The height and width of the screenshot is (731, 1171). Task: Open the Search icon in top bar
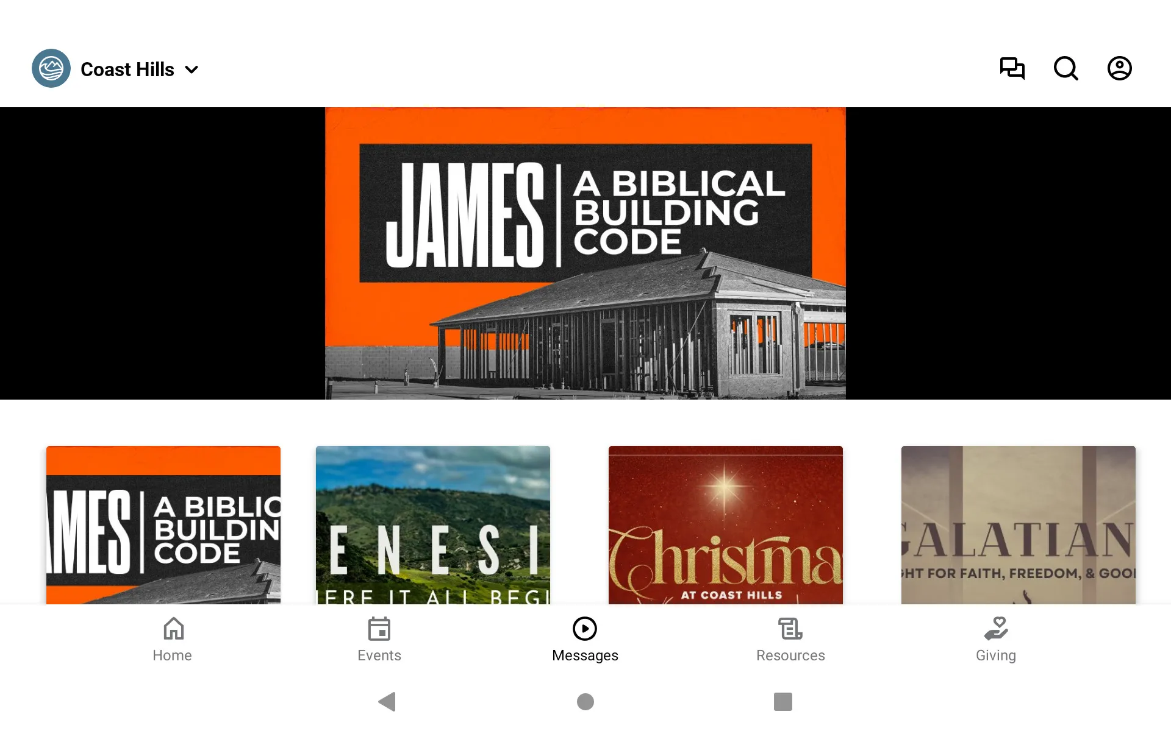point(1065,68)
